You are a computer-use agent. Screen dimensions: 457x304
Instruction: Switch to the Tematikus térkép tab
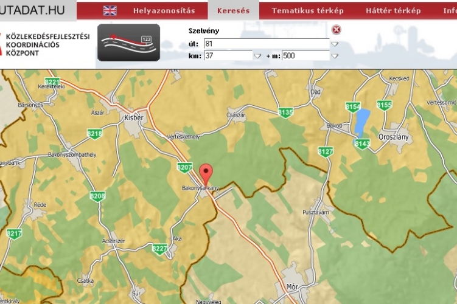tap(307, 10)
